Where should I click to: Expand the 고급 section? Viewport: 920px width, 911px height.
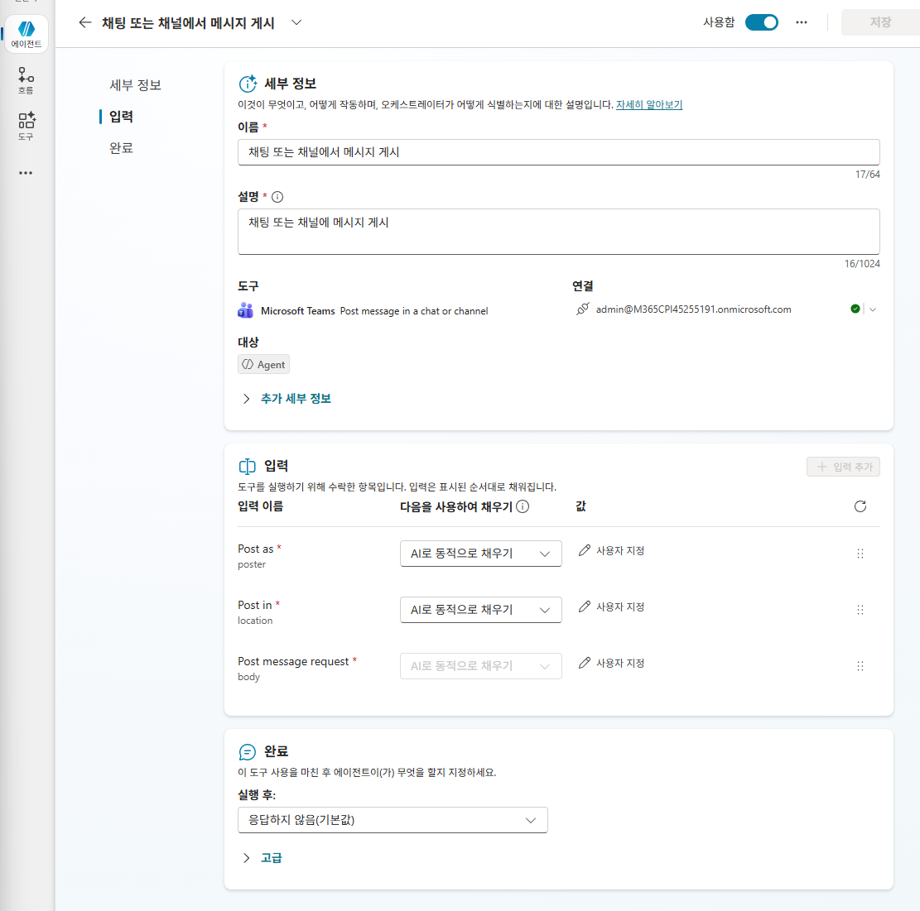[x=263, y=858]
